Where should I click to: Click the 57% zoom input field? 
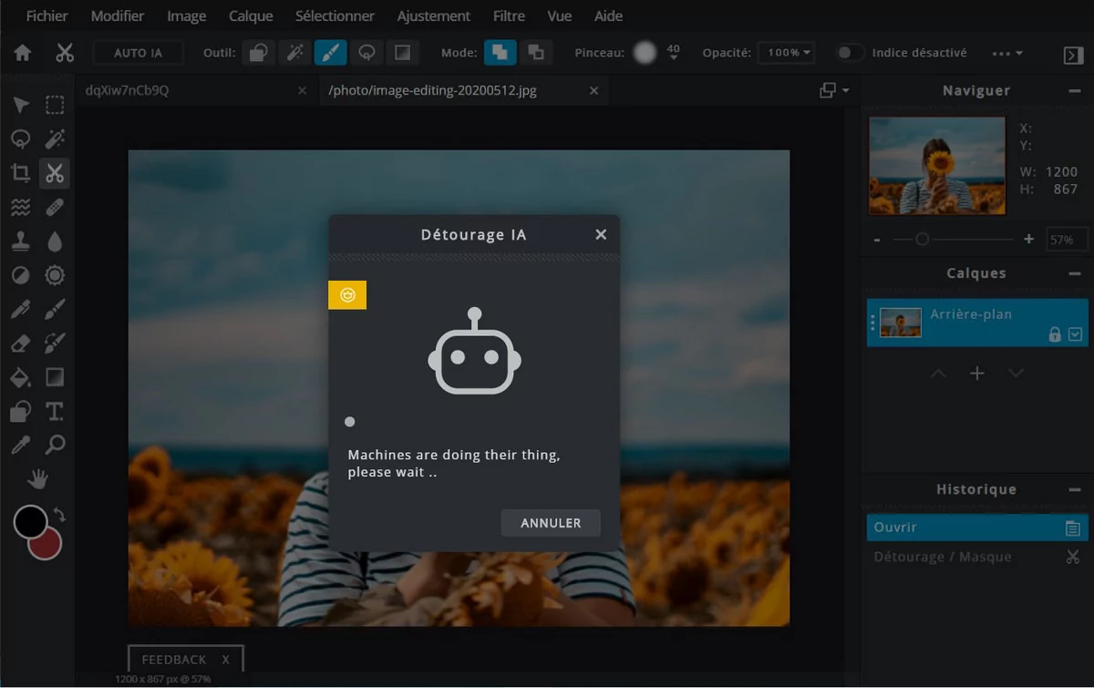[x=1066, y=240]
